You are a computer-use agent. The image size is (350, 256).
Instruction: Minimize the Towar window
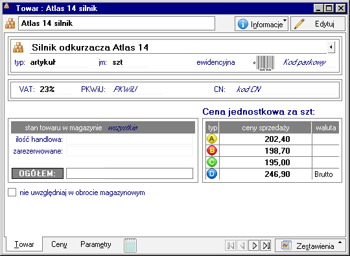[318, 8]
